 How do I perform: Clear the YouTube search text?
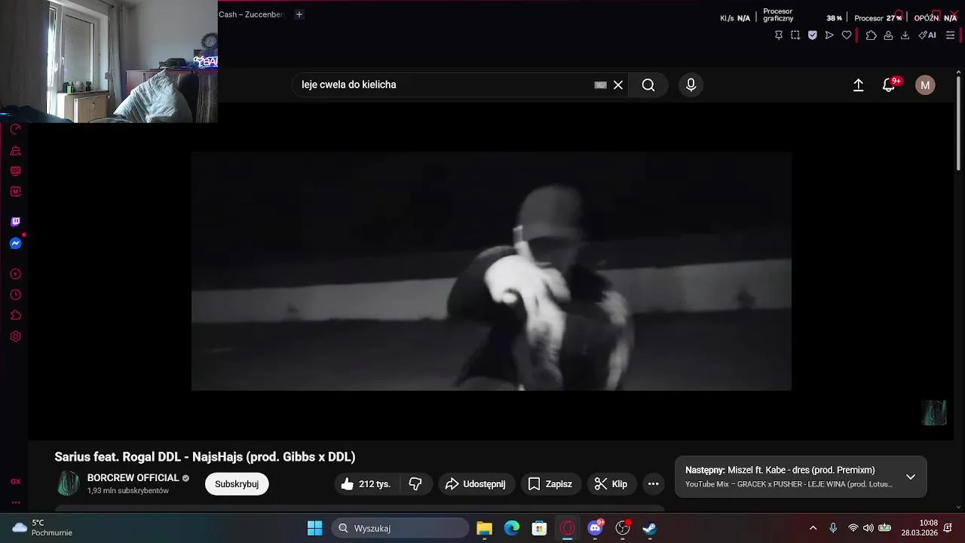[618, 85]
